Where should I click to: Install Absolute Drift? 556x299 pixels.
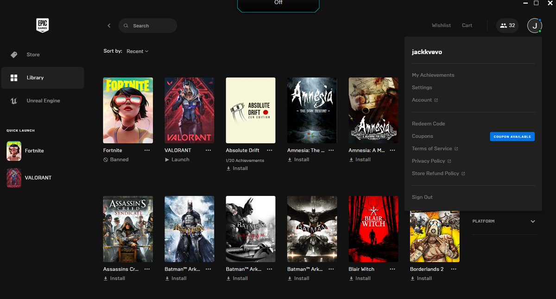point(237,168)
